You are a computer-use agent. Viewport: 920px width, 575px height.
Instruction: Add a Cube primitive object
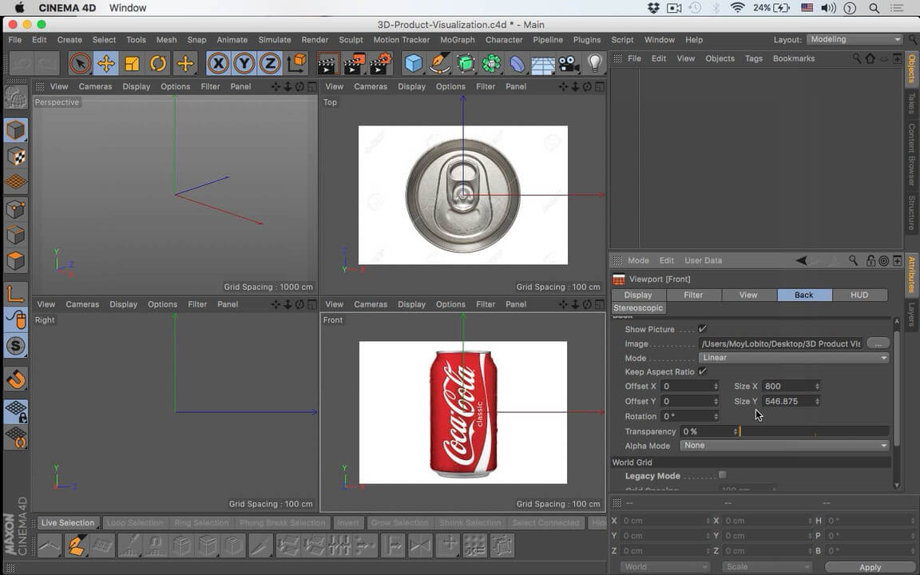point(413,64)
